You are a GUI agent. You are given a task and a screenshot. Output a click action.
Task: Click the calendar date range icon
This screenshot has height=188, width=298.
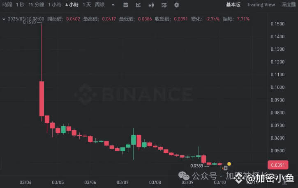[126, 5]
